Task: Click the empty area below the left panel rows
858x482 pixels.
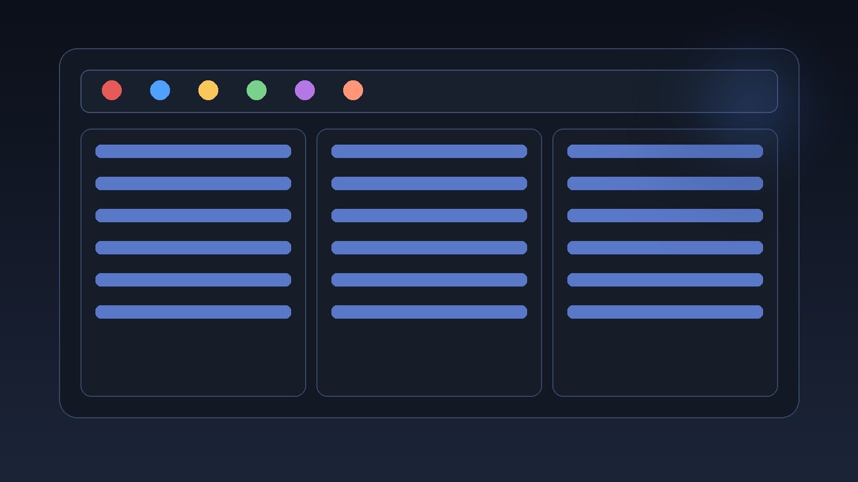Action: pos(193,356)
